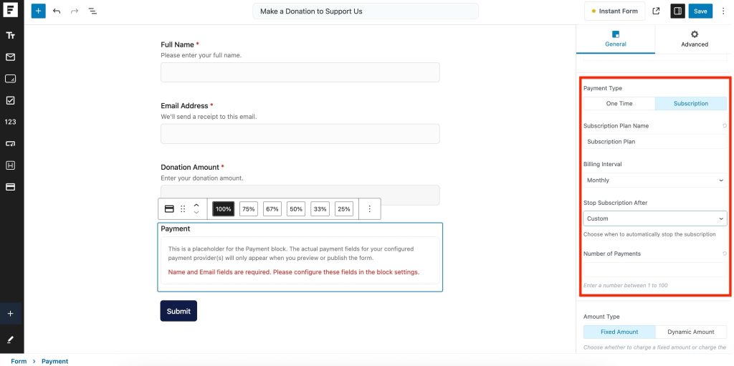Open the document overview list view
This screenshot has width=734, height=366.
click(x=92, y=11)
